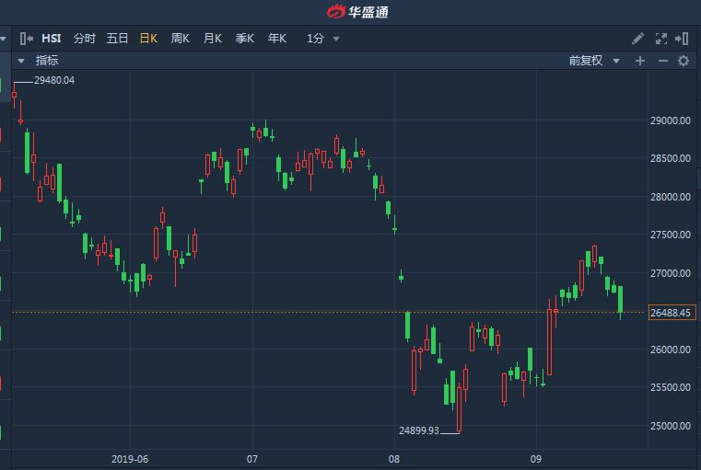This screenshot has height=470, width=701.
Task: Select the 年K yearly candlestick tab
Action: (276, 39)
